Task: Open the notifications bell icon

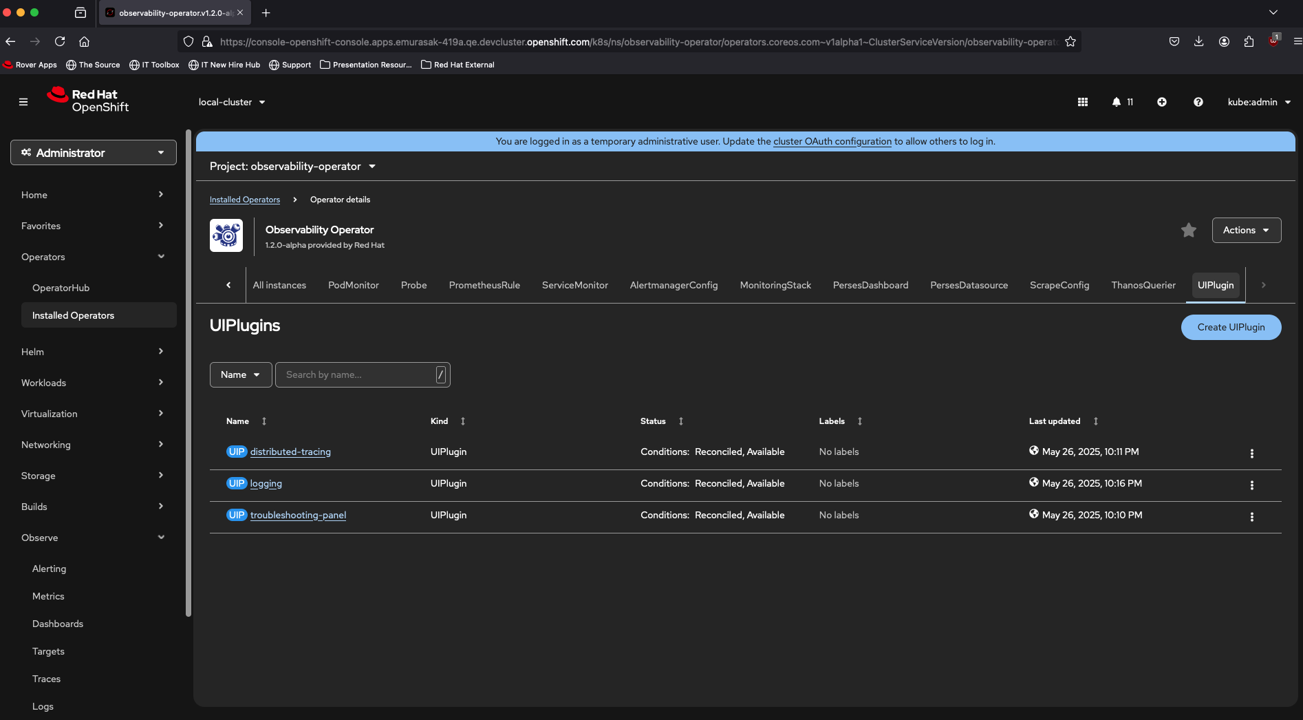Action: (x=1117, y=102)
